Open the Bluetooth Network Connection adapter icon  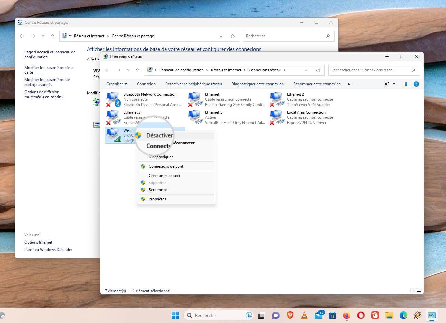pos(113,99)
